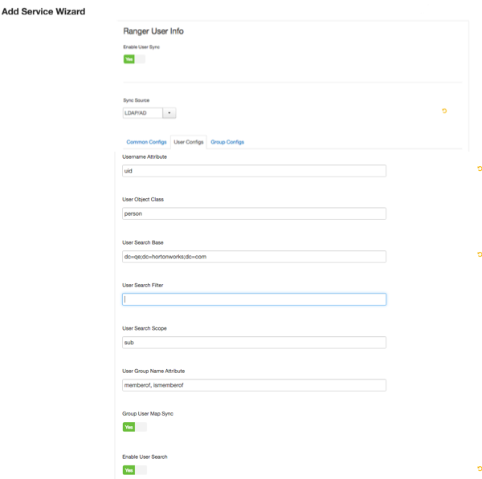Toggle the Enable User Sync switch
The height and width of the screenshot is (479, 482).
coord(134,59)
